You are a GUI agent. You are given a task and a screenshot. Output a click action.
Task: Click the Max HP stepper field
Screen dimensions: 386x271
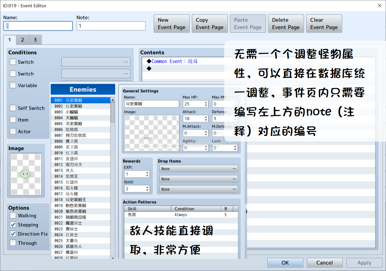(196, 104)
